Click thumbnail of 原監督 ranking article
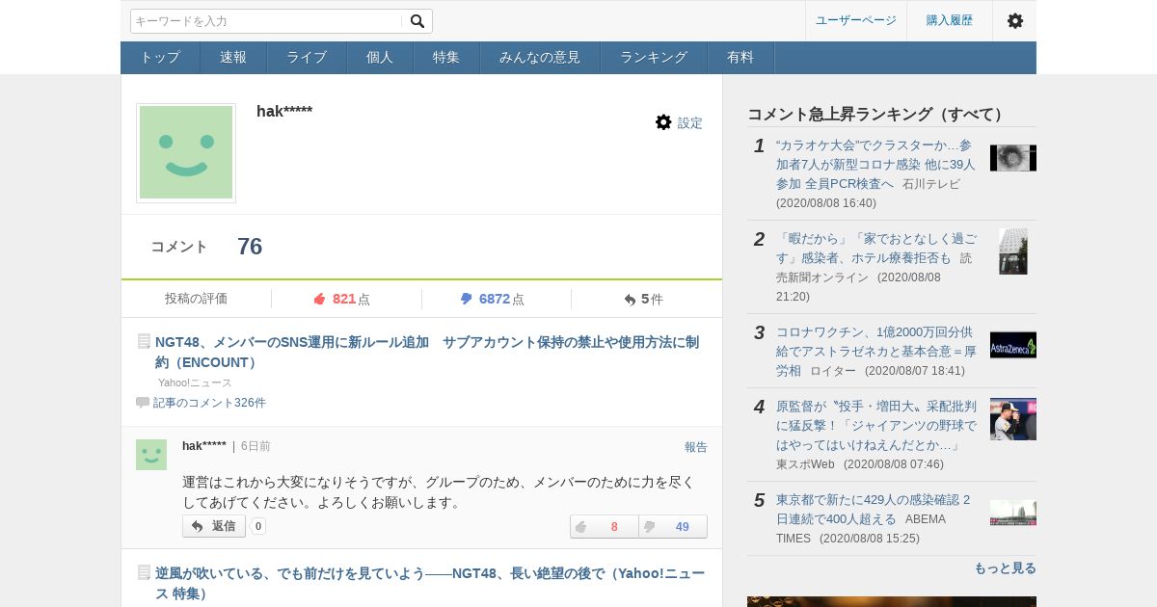The image size is (1157, 607). [1013, 419]
